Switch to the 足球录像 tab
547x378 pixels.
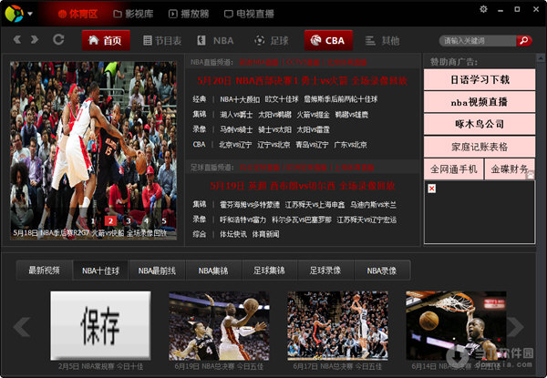point(325,271)
